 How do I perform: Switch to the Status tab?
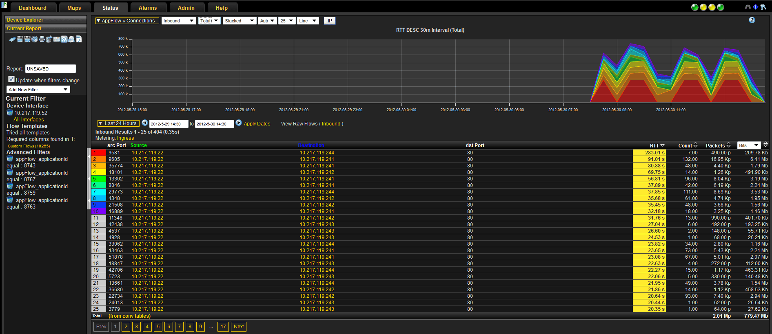click(x=110, y=8)
